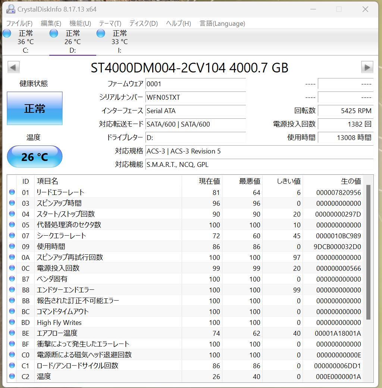Click the 正常 health status button

tap(34, 108)
